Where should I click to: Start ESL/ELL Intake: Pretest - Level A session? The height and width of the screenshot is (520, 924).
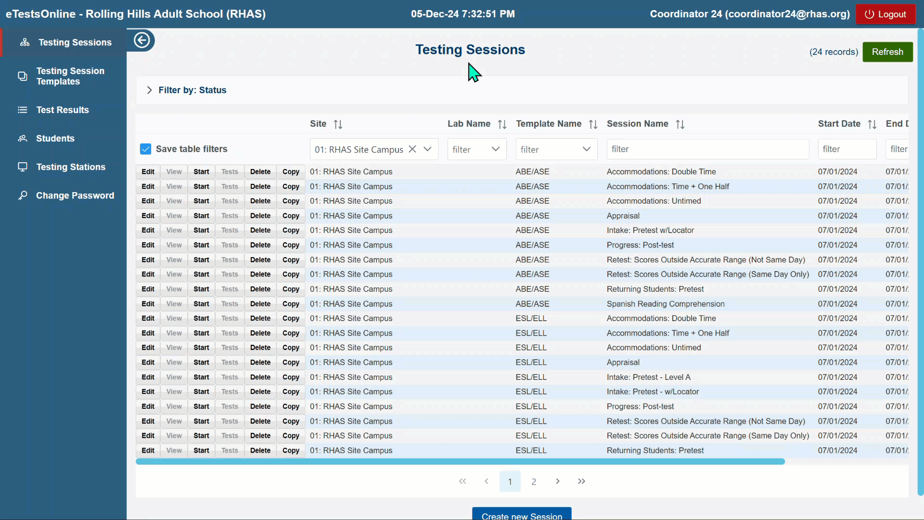[201, 377]
